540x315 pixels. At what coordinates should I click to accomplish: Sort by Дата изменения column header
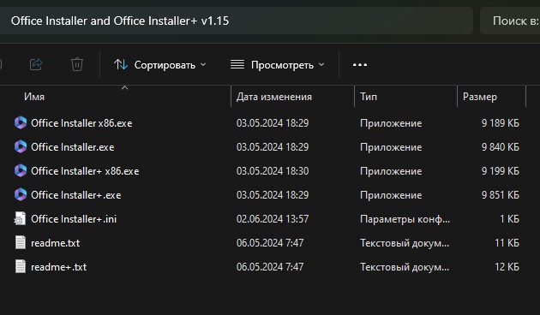(273, 97)
